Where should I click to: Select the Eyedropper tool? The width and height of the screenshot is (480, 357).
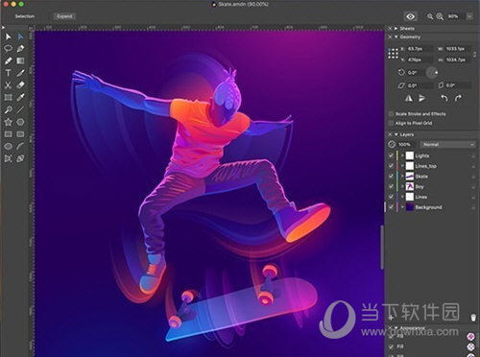click(20, 97)
